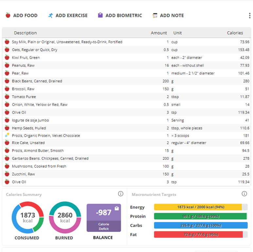Viewport: 253px width, 252px height.
Task: Select the Hemp Seeds, Hulled entry
Action: (29, 128)
